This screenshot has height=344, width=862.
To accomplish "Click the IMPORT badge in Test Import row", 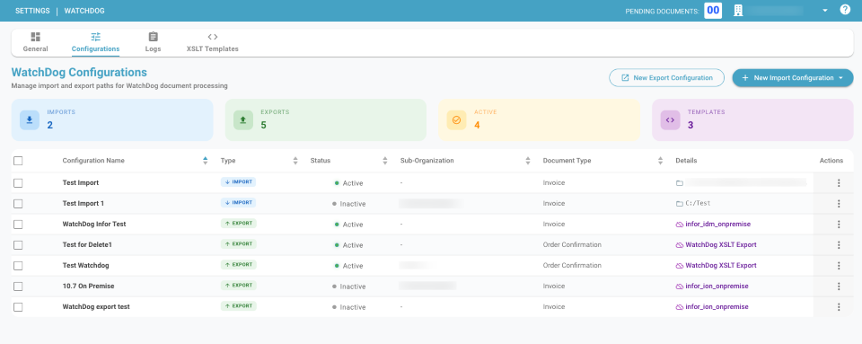I will (238, 182).
